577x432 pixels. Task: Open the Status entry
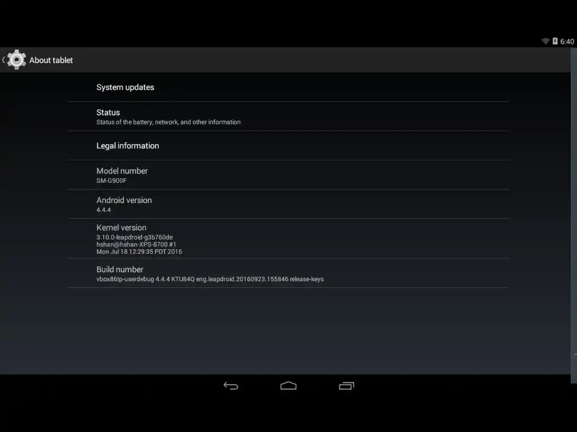point(288,116)
